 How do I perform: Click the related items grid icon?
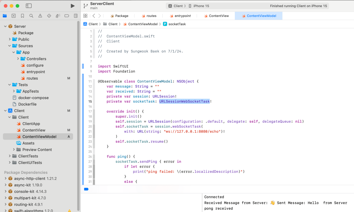85,16
